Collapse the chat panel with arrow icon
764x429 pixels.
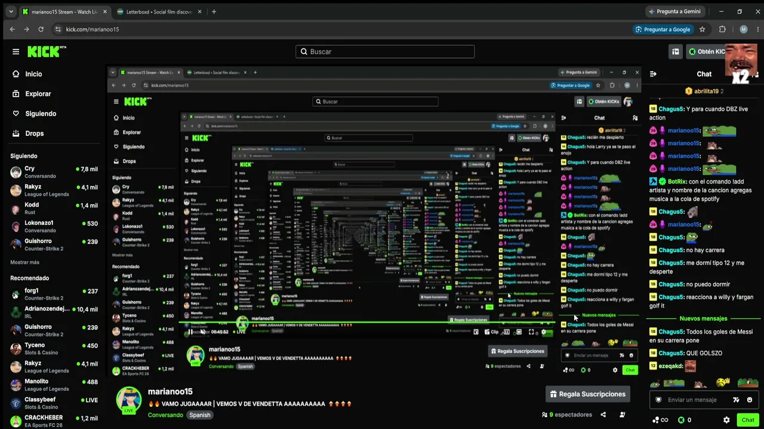click(653, 74)
